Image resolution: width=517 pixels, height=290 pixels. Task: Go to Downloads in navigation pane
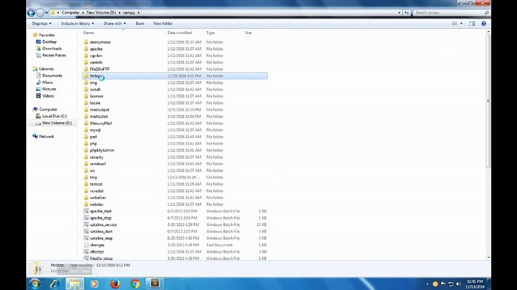pos(52,49)
